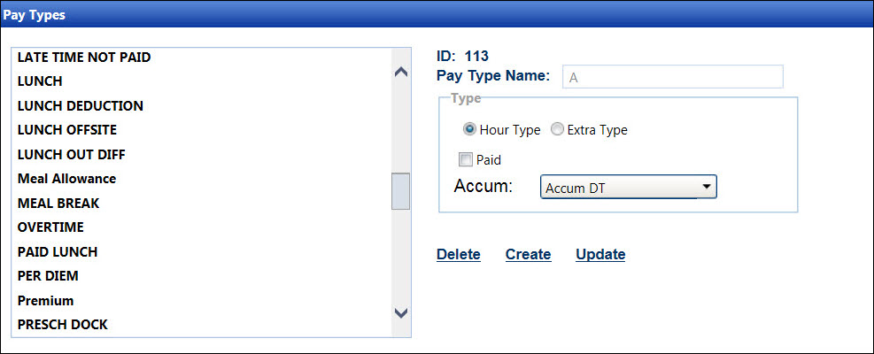Image resolution: width=874 pixels, height=354 pixels.
Task: Select the Extra Type radio button
Action: [x=557, y=130]
